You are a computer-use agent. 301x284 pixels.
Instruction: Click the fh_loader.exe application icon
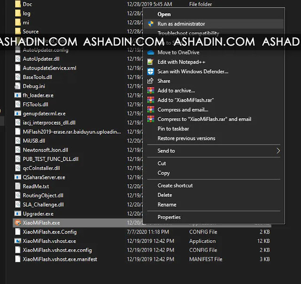(x=18, y=95)
